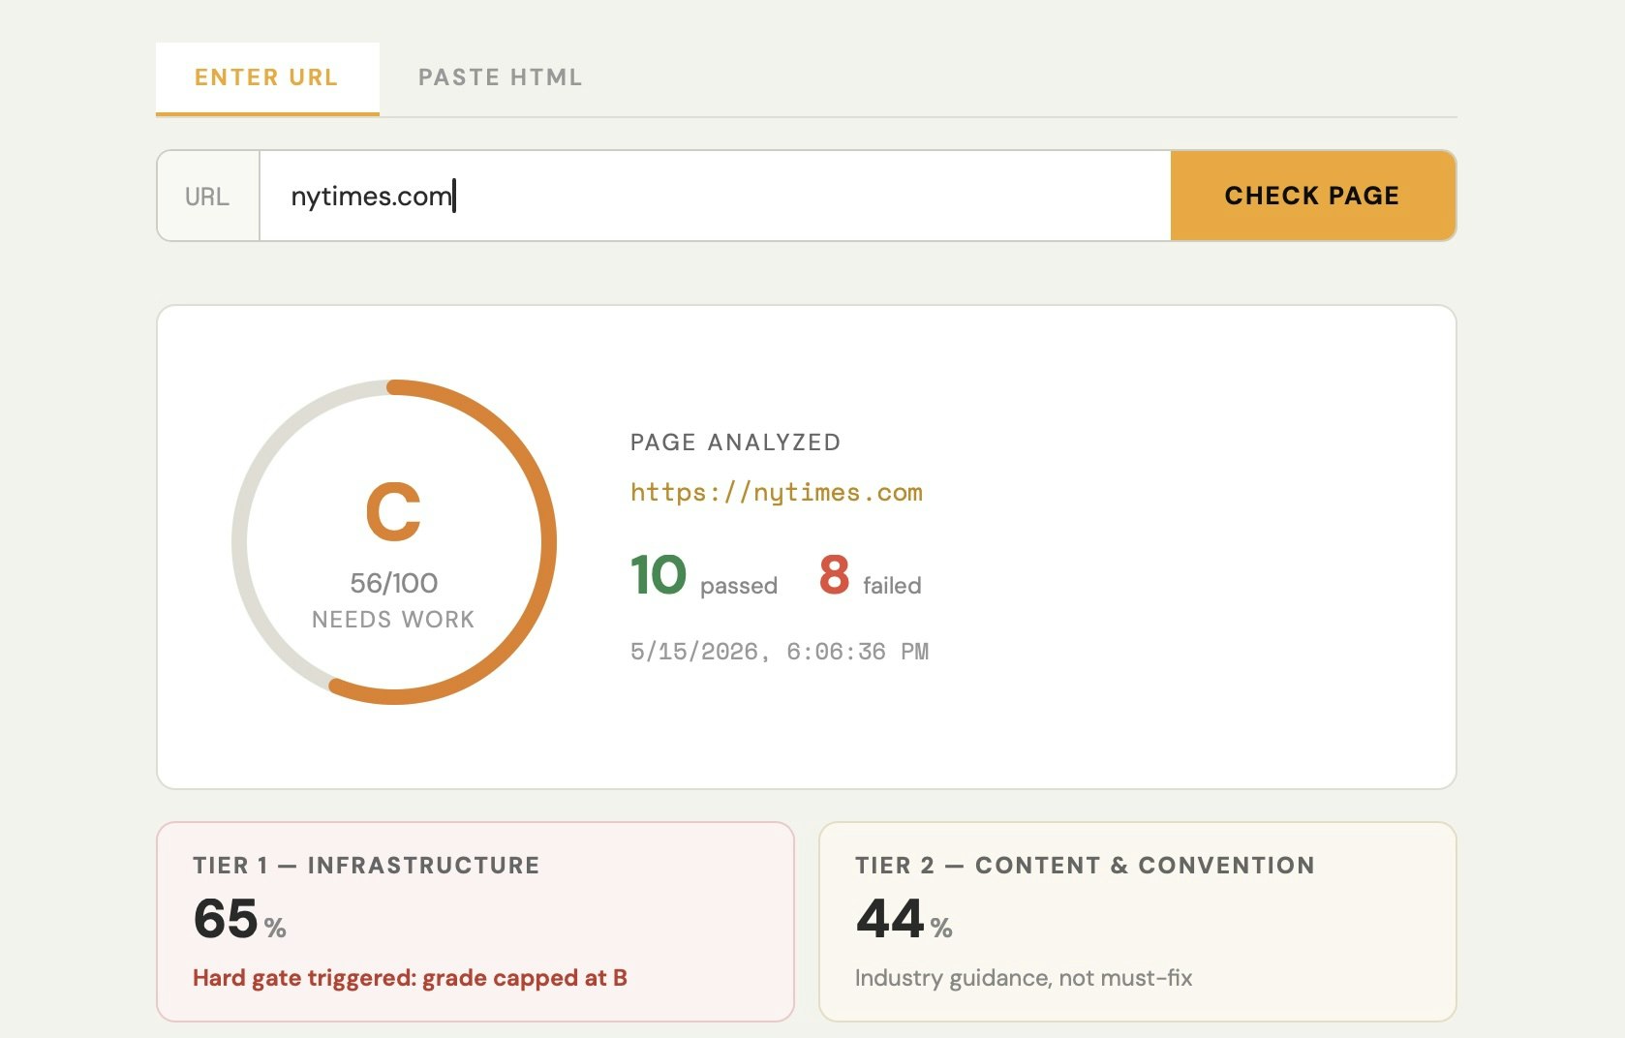Click the Industry guidance, not must-fix note

point(1024,978)
